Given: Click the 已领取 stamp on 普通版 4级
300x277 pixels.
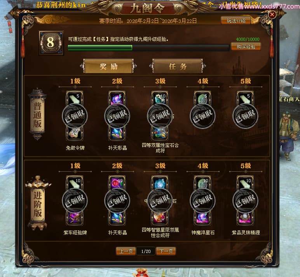Looking at the screenshot, I should tap(202, 116).
